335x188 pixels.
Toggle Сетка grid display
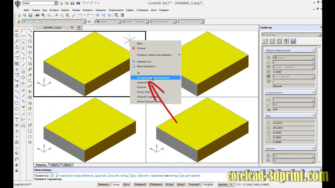click(x=116, y=184)
